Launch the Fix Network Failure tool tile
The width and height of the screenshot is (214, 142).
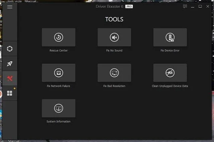(59, 73)
